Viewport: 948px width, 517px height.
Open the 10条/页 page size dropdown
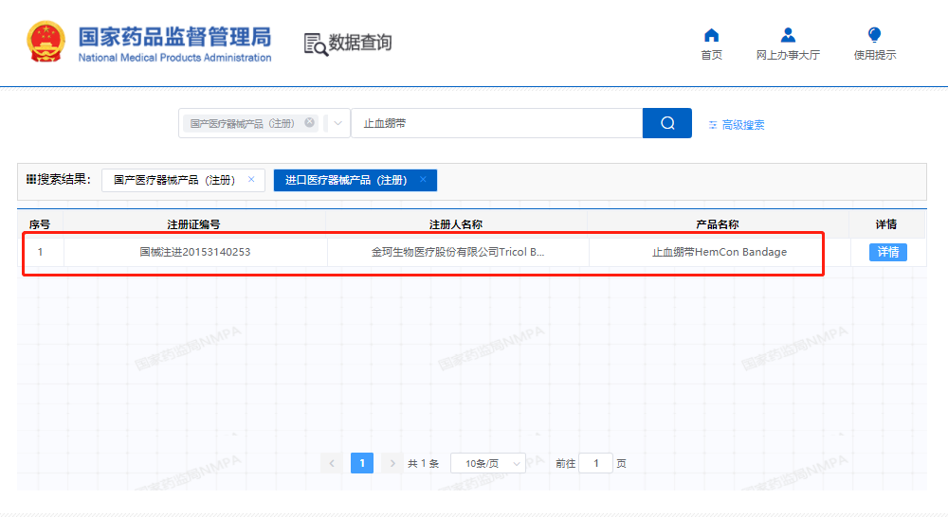(488, 463)
